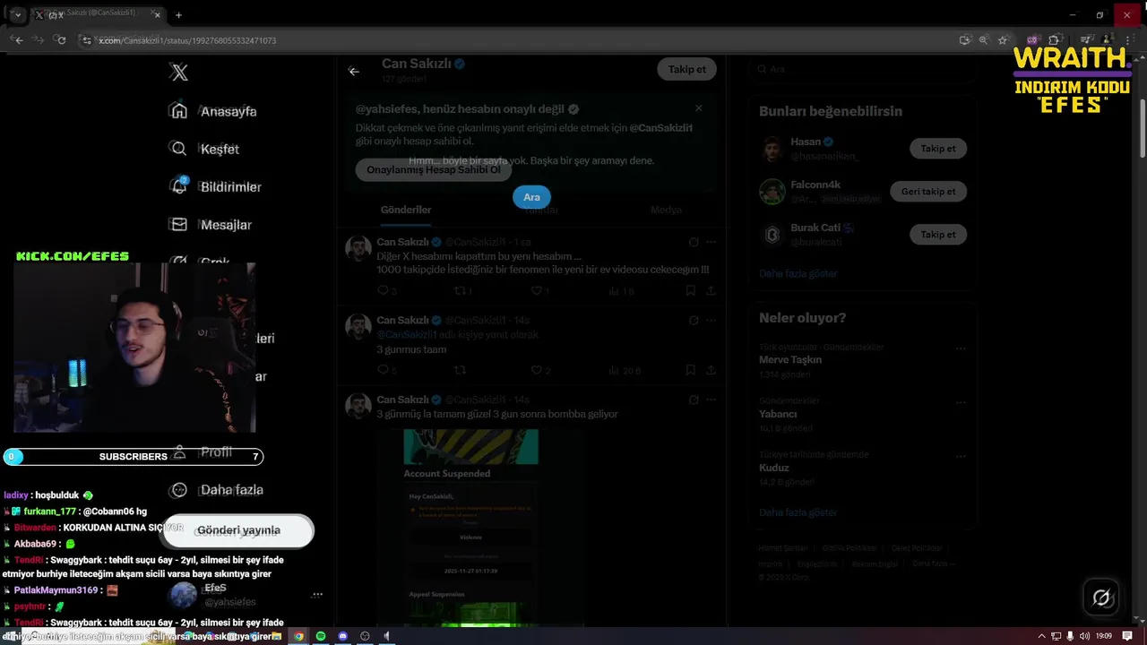The height and width of the screenshot is (645, 1147).
Task: Open Profil page in sidebar
Action: [203, 452]
